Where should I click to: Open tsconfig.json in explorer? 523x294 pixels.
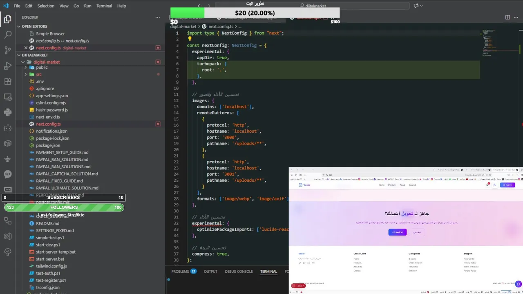(47, 287)
